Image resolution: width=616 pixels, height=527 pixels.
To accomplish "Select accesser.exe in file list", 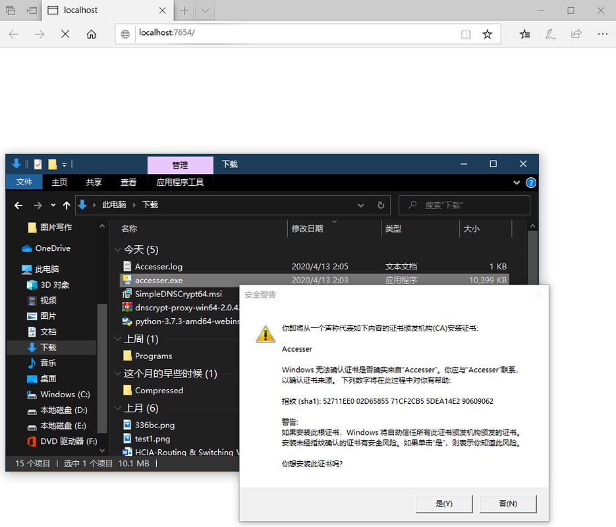I will (x=315, y=280).
